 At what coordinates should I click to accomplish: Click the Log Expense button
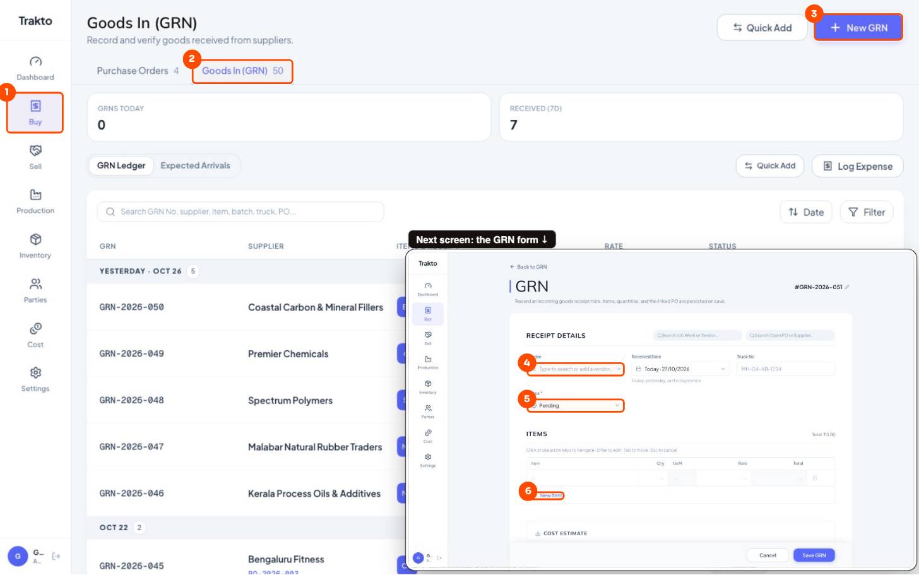pos(857,166)
